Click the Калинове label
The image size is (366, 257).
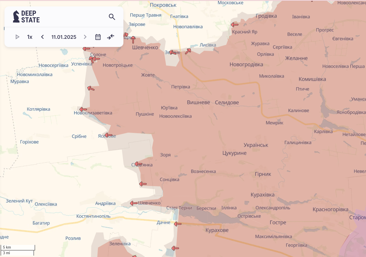click(x=299, y=111)
